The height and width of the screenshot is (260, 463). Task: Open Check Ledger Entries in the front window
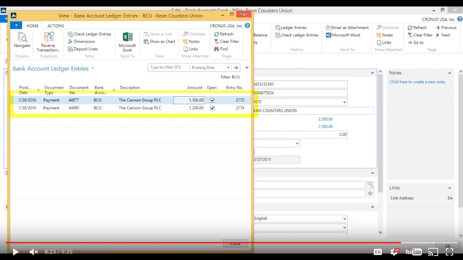(89, 34)
